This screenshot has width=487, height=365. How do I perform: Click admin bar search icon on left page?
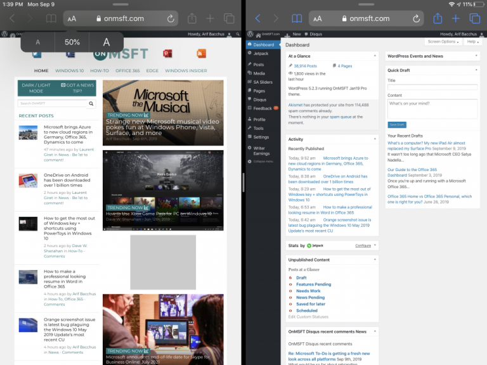(238, 34)
